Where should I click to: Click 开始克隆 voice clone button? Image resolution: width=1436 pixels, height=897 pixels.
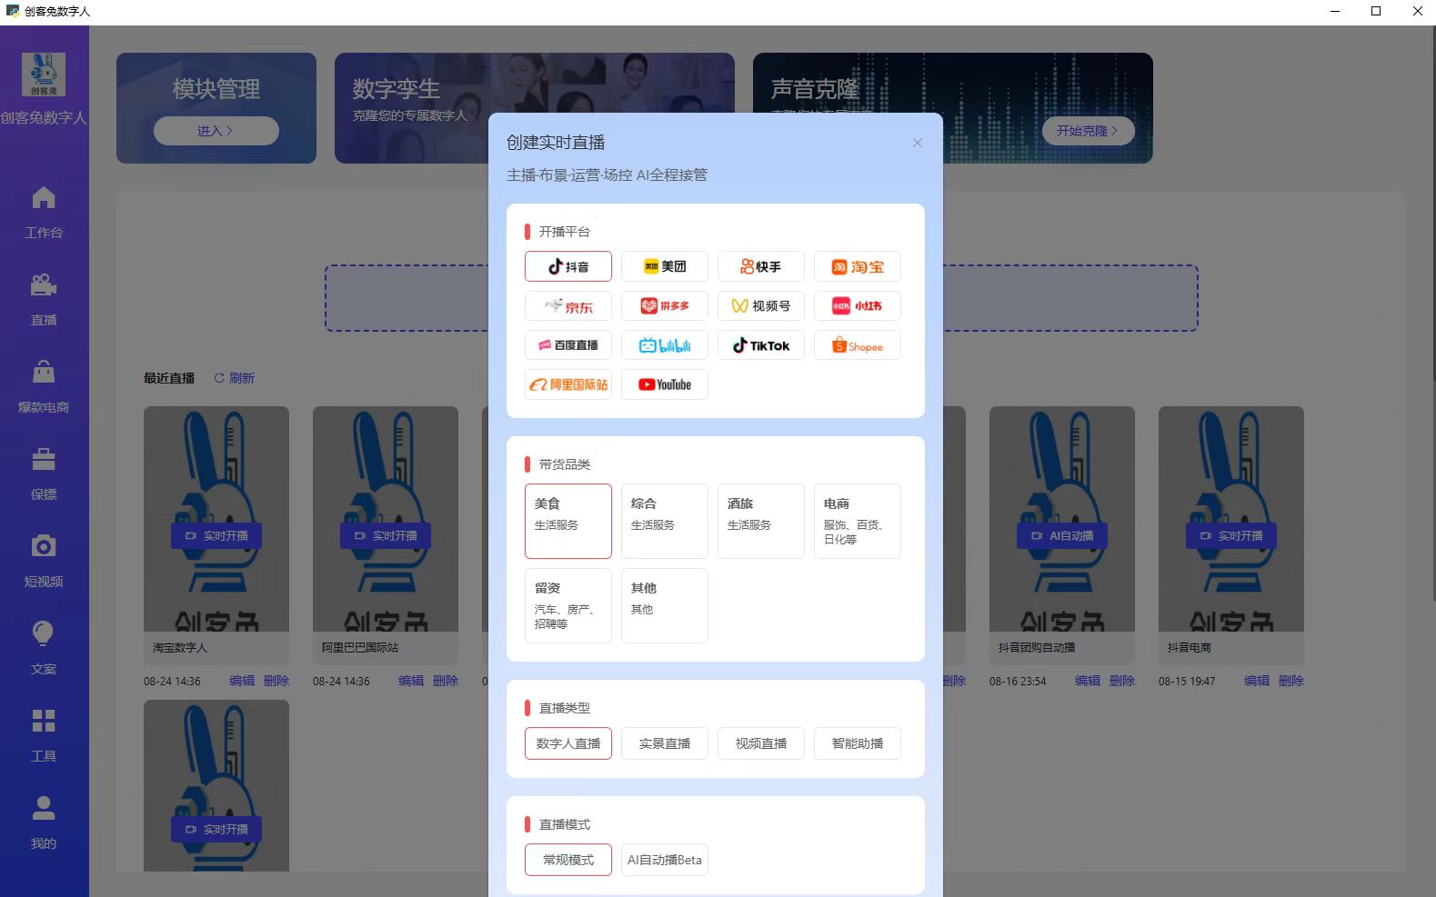1088,131
